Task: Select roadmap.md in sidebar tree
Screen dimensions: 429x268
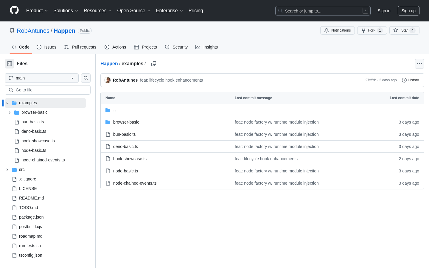Action: coord(31,236)
